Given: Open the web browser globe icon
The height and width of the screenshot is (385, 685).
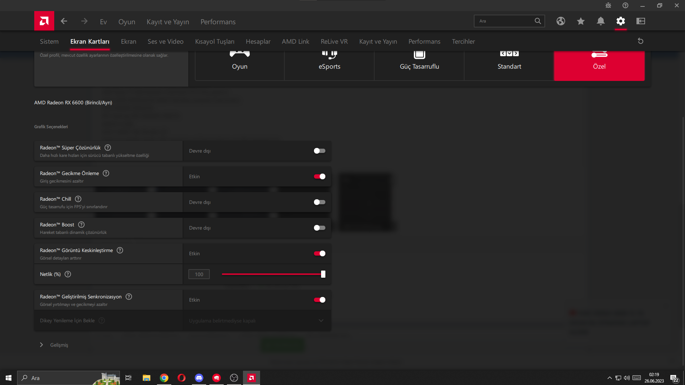Looking at the screenshot, I should coord(560,21).
